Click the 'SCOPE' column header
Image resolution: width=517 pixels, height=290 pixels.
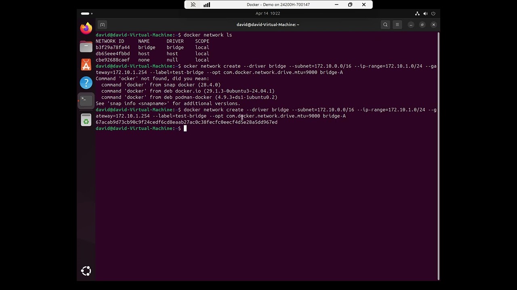coord(202,41)
